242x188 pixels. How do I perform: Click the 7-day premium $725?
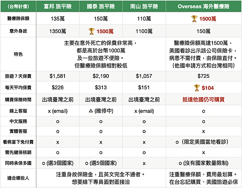click(203, 76)
